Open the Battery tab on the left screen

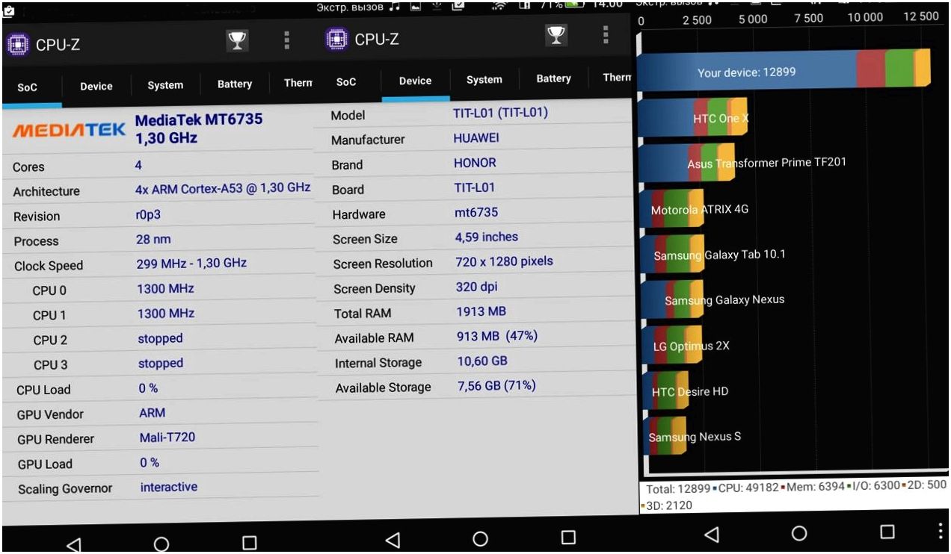click(235, 84)
